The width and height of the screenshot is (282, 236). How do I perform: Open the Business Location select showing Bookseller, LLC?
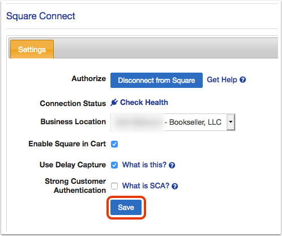tap(173, 122)
